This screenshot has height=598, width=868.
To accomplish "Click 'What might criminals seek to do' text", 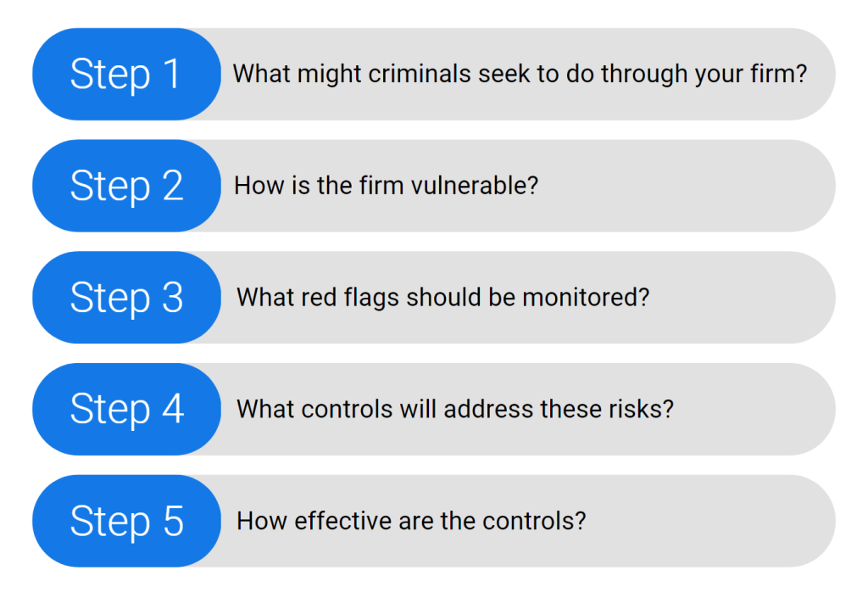I will click(x=414, y=74).
